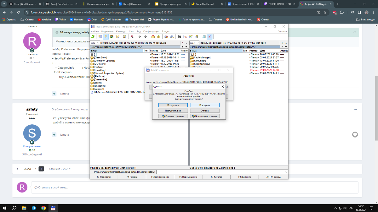Click the left arrow back icon in toolbar
Screen dimensions: 378x212
tap(140, 37)
